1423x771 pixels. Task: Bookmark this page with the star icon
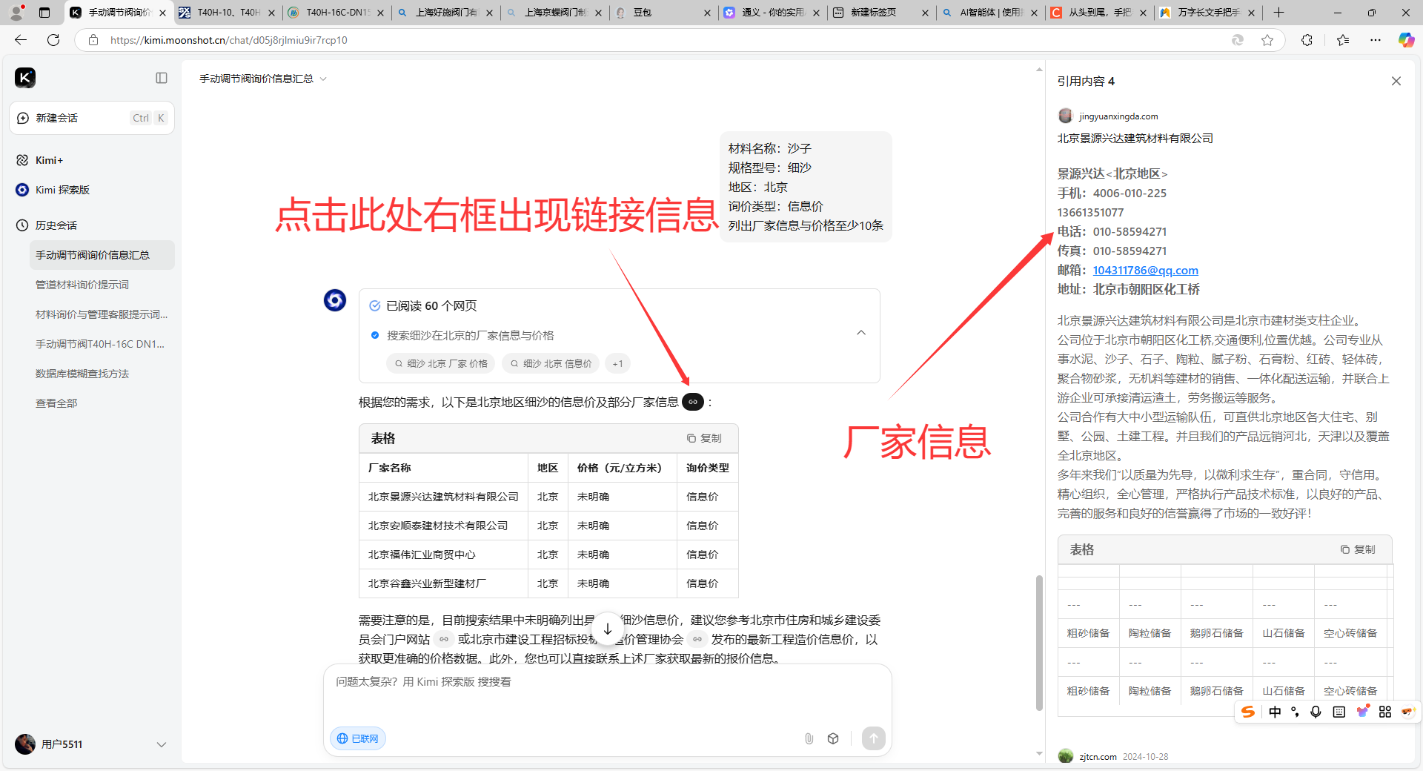pyautogui.click(x=1267, y=40)
